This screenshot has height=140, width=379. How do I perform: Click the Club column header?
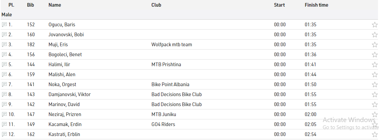156,5
